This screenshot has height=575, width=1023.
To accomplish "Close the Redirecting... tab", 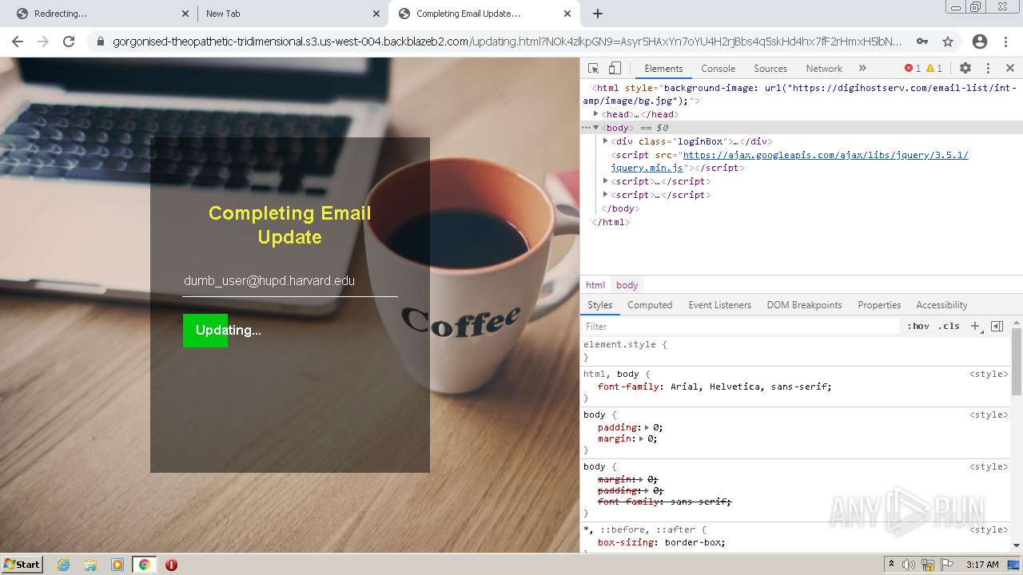I will [185, 14].
